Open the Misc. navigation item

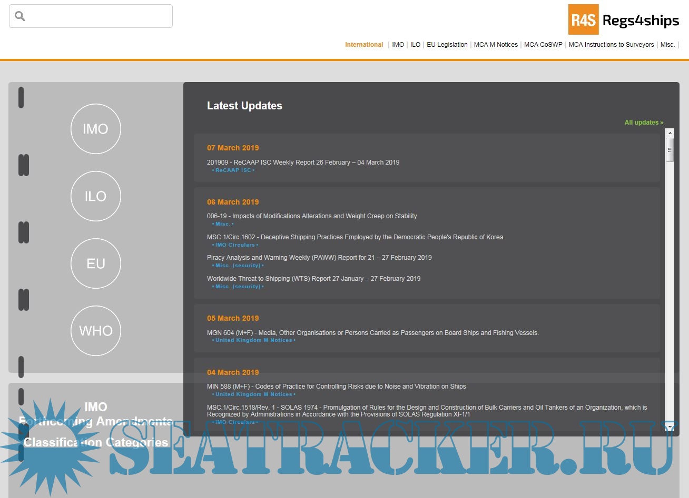click(x=667, y=45)
